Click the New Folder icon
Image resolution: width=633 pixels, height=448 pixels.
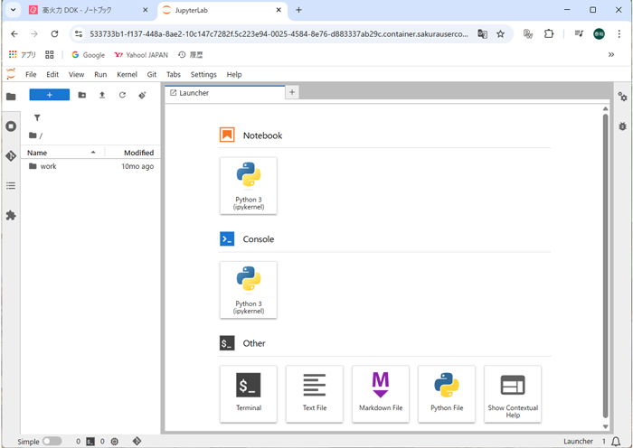[x=82, y=95]
